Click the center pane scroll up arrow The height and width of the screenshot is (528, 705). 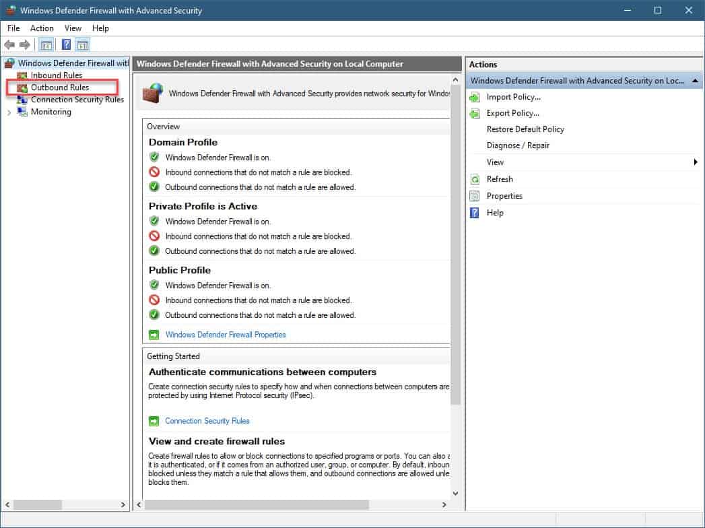pyautogui.click(x=455, y=80)
